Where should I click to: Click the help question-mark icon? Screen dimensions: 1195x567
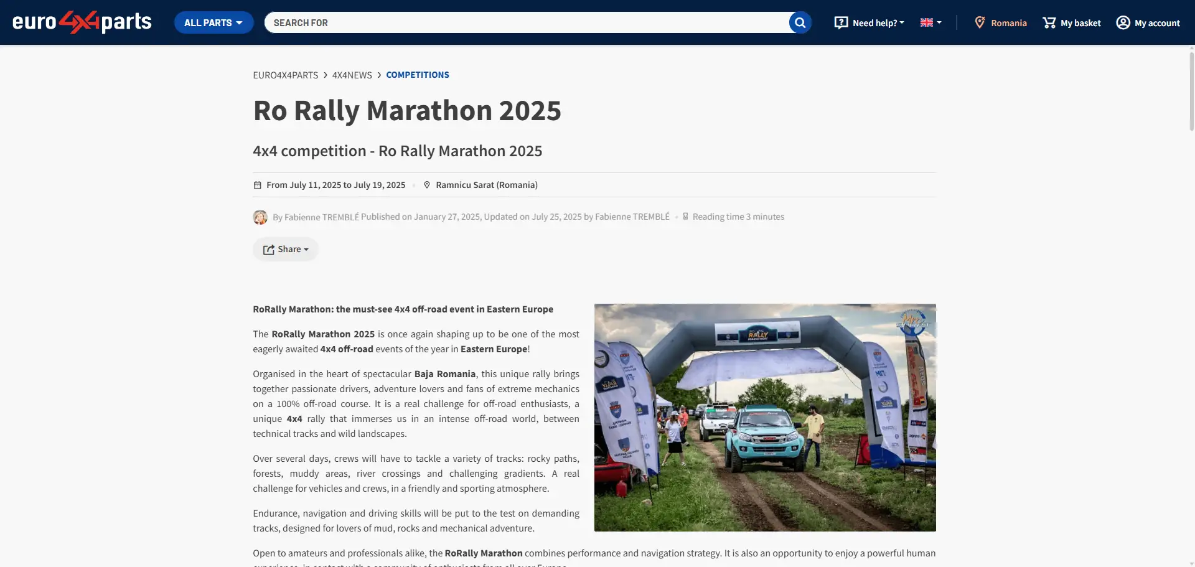point(841,23)
